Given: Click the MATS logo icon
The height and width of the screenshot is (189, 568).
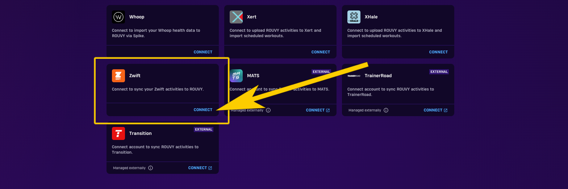Looking at the screenshot, I should [236, 76].
